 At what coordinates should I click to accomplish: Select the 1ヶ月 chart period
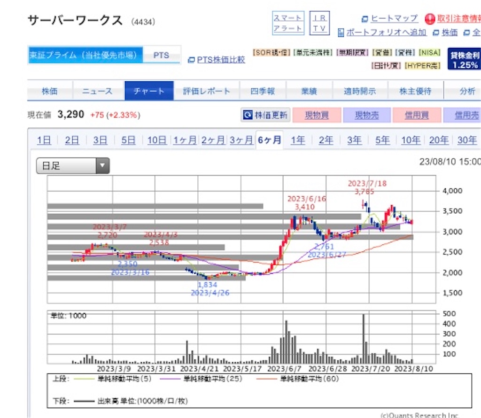coord(185,140)
